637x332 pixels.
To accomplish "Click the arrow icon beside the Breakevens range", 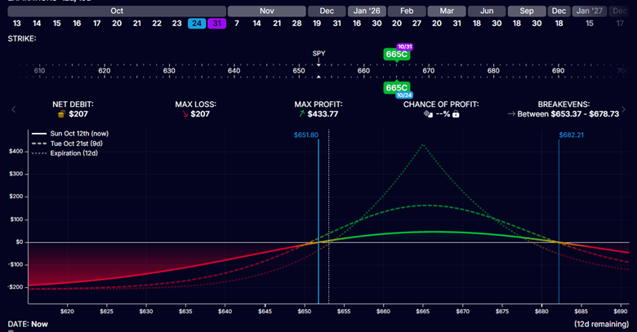I will [511, 114].
